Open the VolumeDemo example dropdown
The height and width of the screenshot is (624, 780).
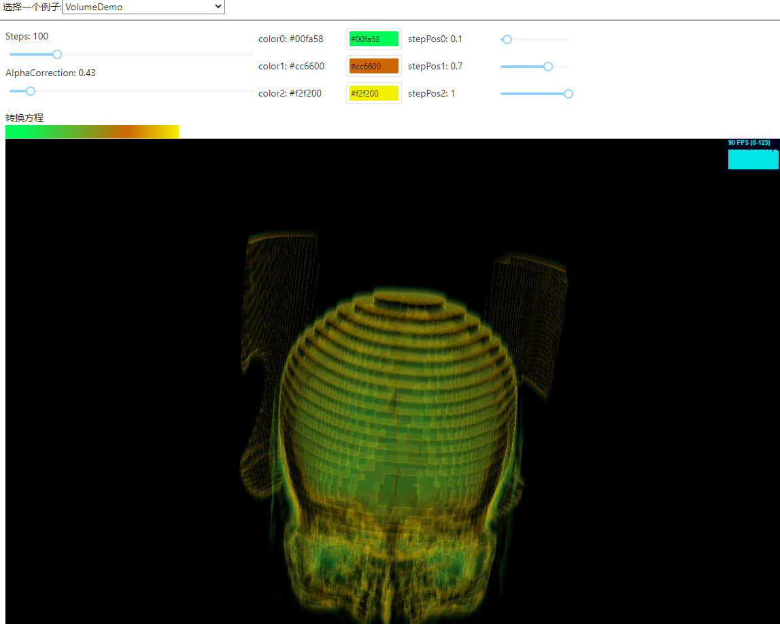143,7
